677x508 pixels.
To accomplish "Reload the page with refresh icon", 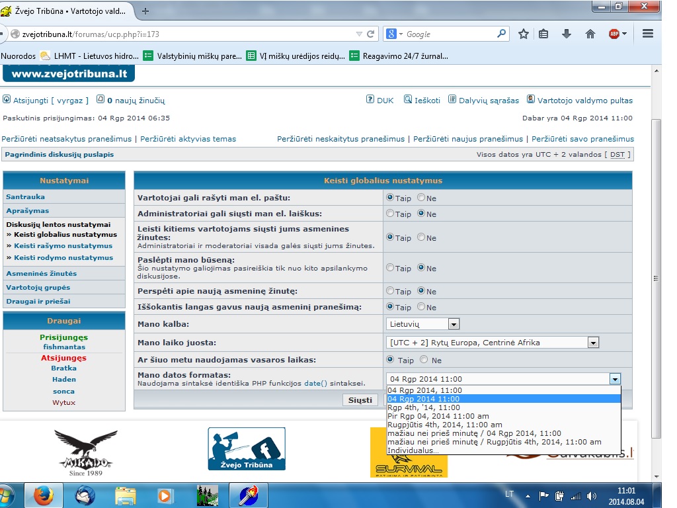I will pos(371,34).
